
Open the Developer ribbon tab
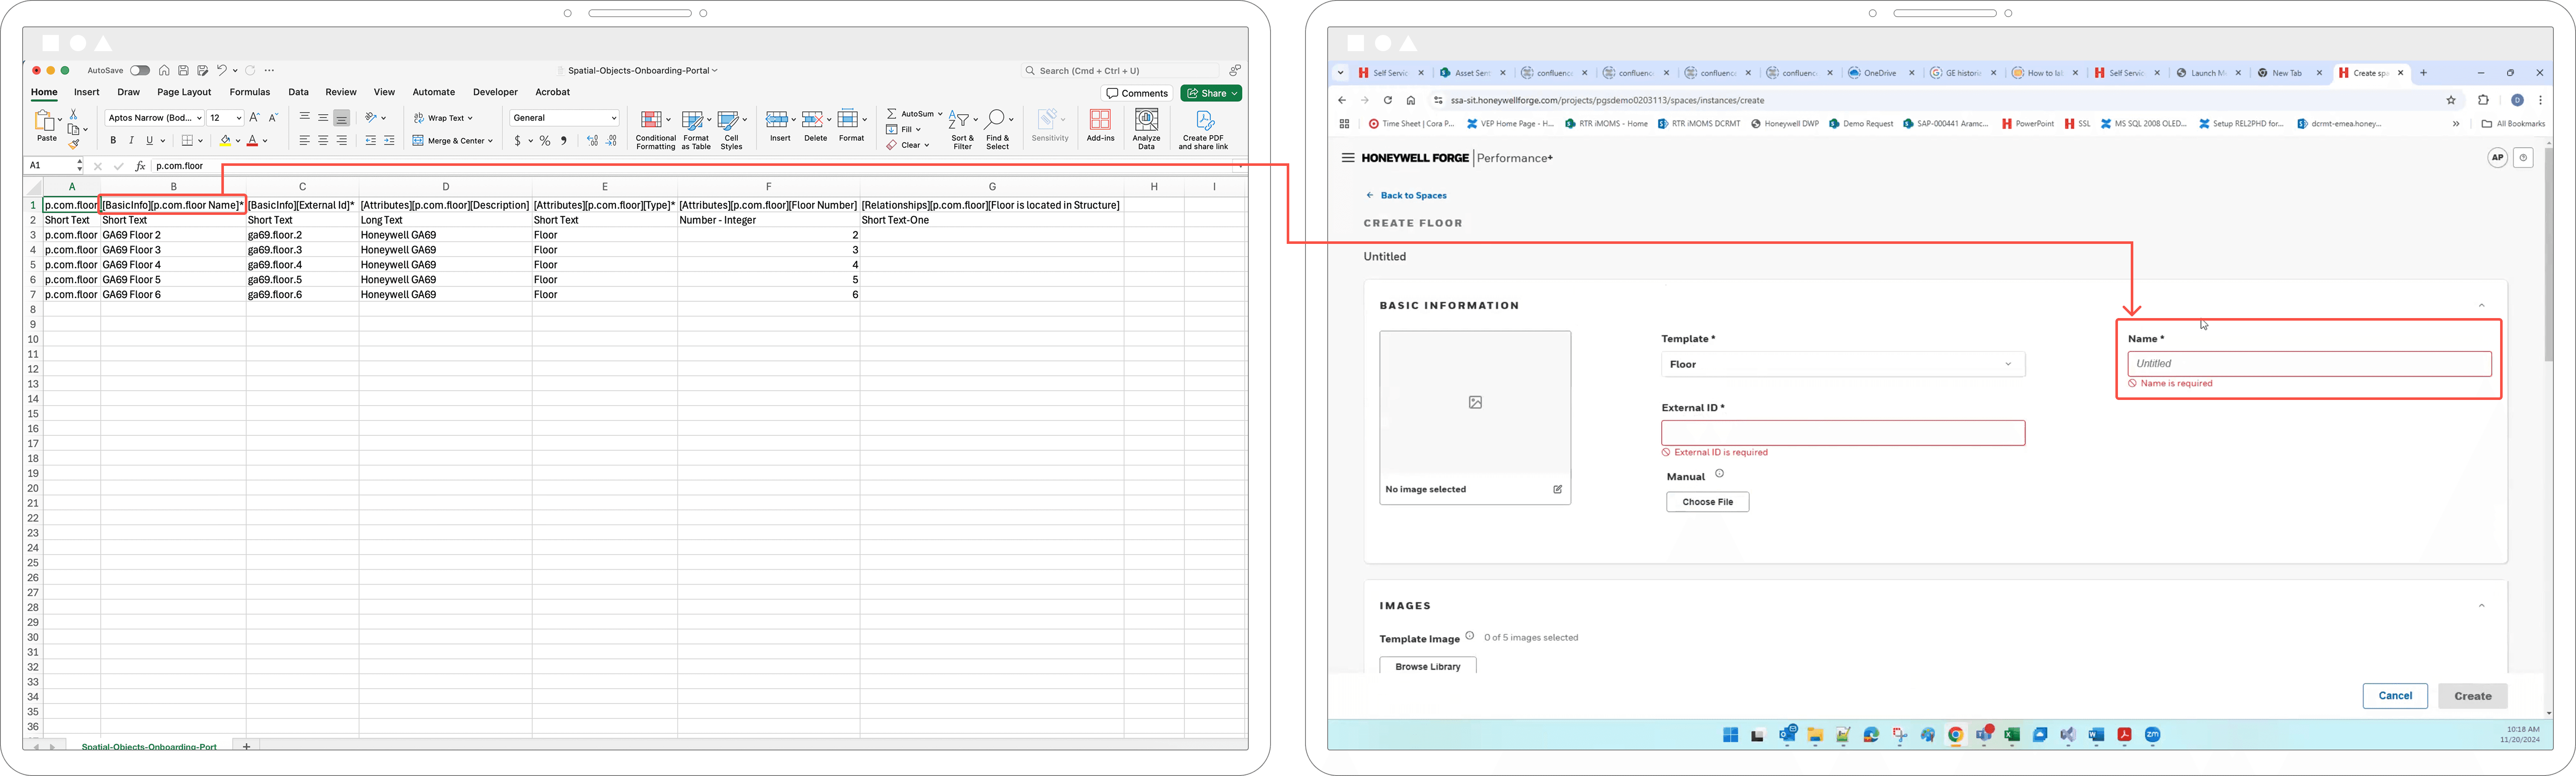tap(495, 92)
